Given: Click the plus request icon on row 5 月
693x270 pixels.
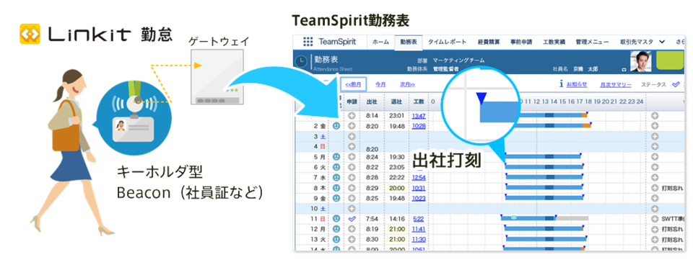Looking at the screenshot, I should 352,157.
